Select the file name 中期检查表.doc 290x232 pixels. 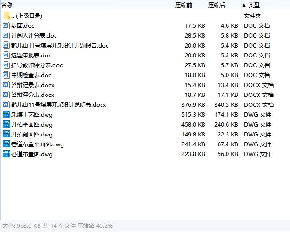click(x=31, y=75)
